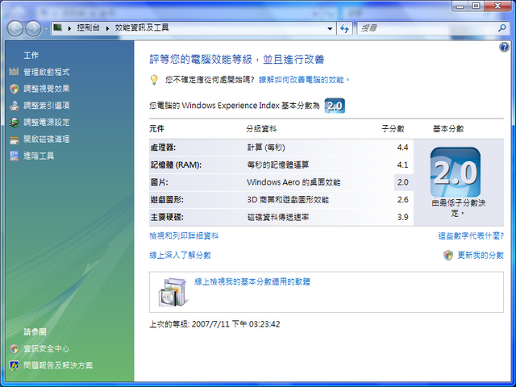The width and height of the screenshot is (516, 387).
Task: Click the refresh button beside address bar
Action: 344,29
